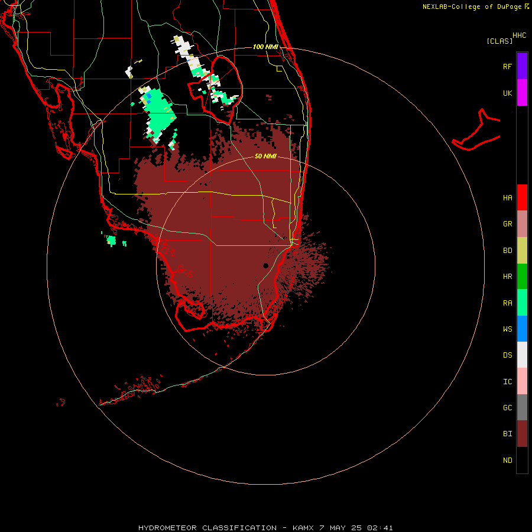Click the HR green legend swatch
The image size is (532, 532).
point(522,277)
